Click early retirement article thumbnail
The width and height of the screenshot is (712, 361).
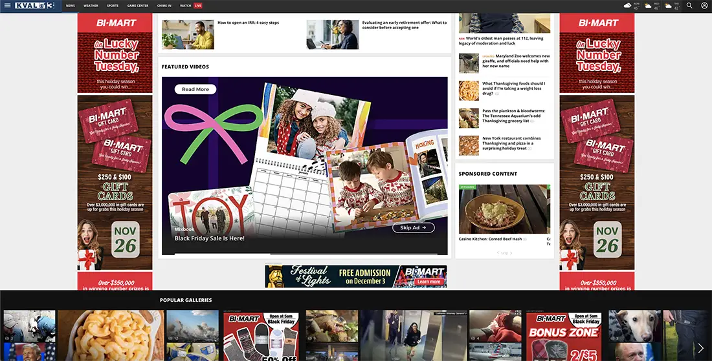(x=333, y=34)
